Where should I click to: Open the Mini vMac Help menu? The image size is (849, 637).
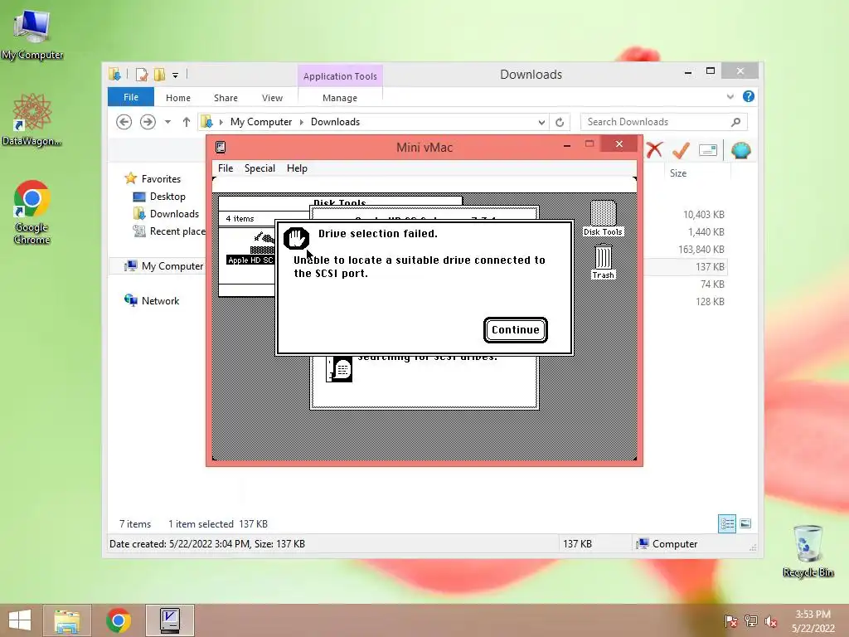click(297, 168)
